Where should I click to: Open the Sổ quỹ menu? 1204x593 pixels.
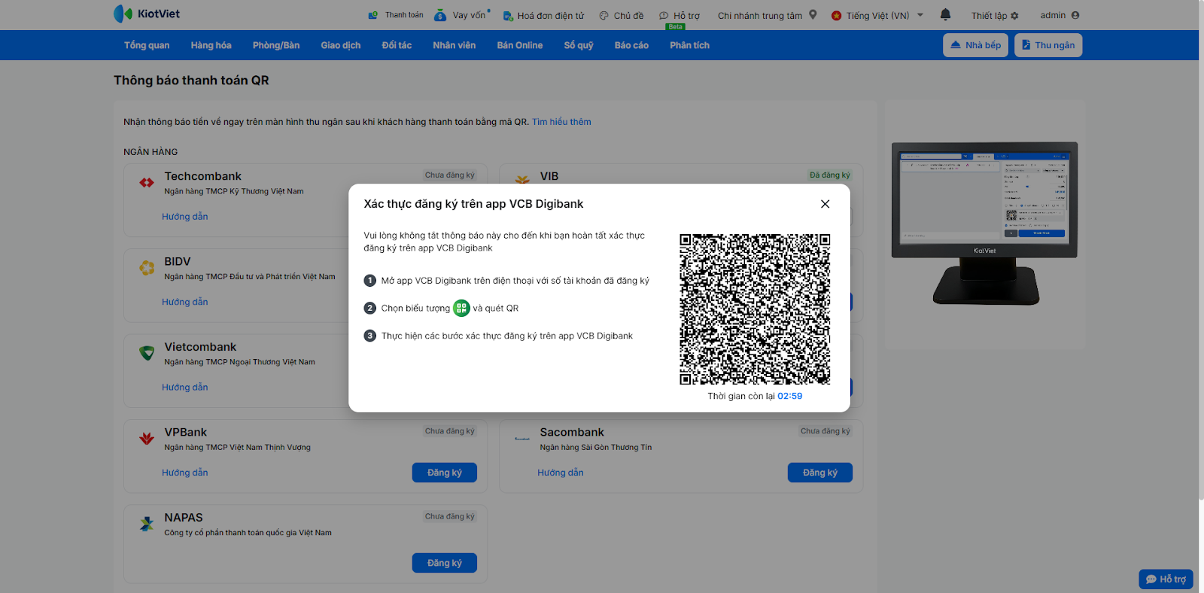[579, 45]
